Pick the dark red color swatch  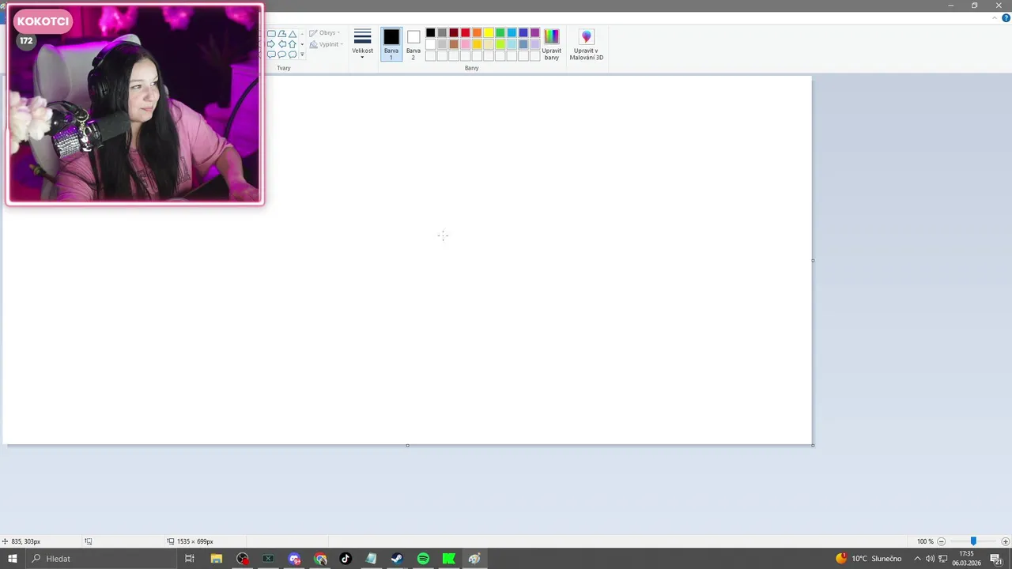click(454, 32)
